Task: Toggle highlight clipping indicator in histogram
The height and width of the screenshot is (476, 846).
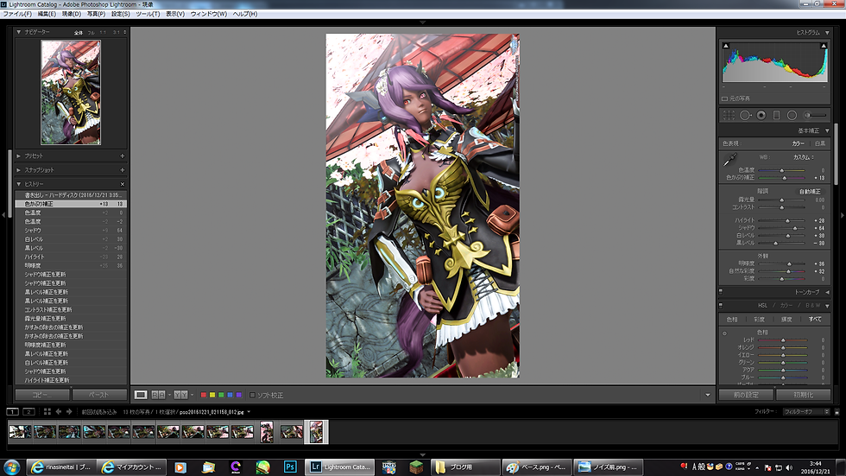Action: point(824,46)
